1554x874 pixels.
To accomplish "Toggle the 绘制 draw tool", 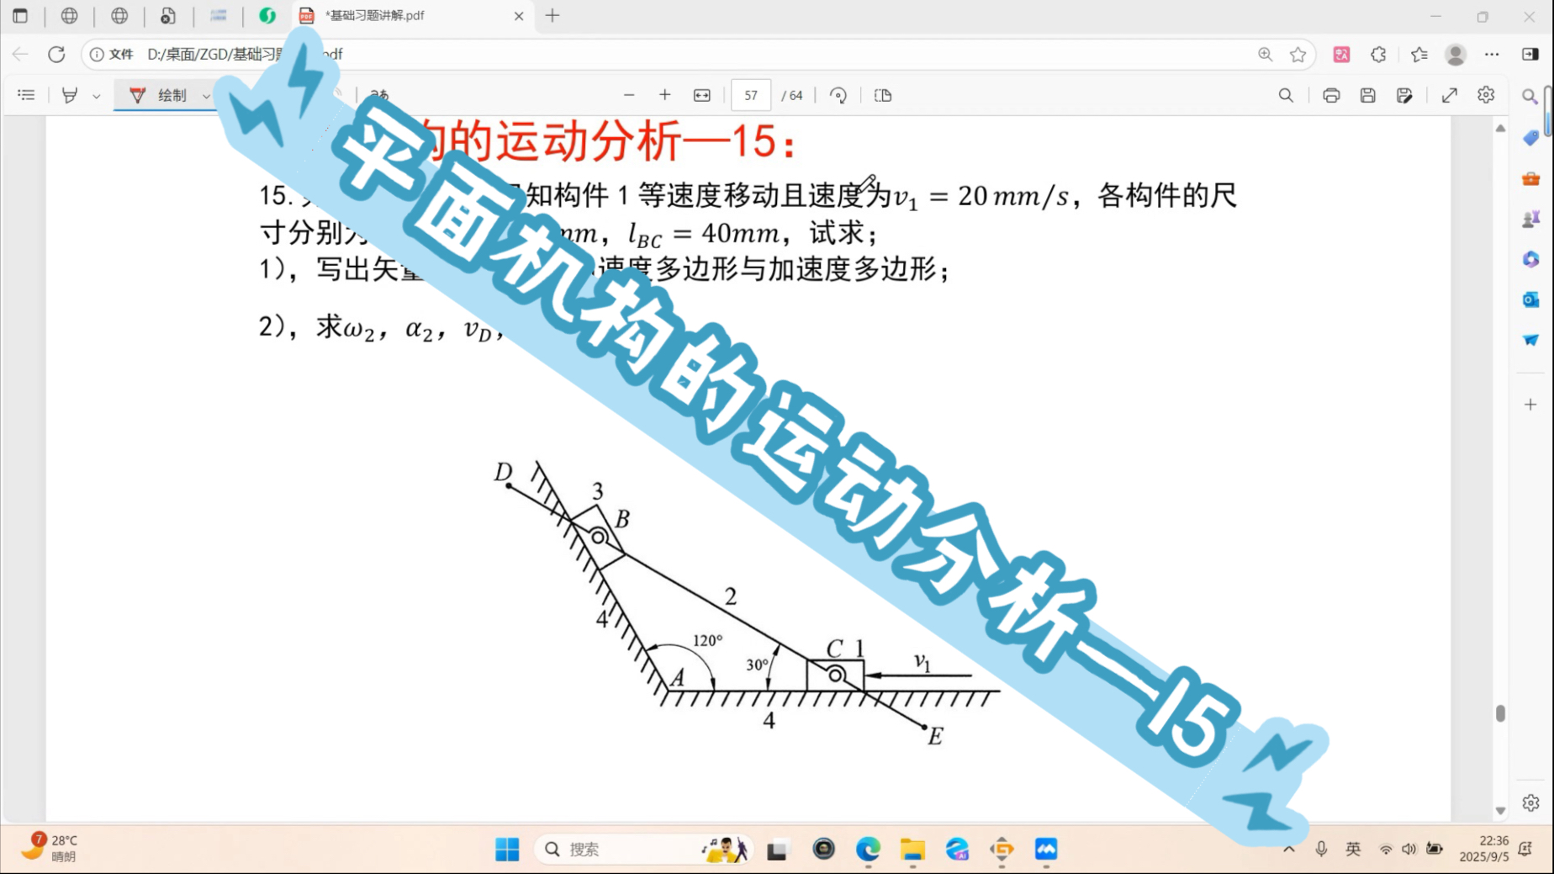I will pyautogui.click(x=159, y=95).
